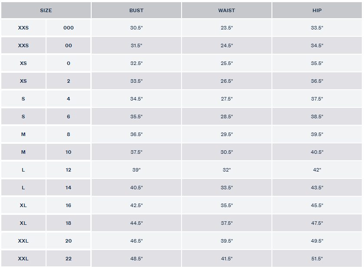364x269 pixels.
Task: Click the 41.5" waist cell for size 22
Action: tap(226, 259)
